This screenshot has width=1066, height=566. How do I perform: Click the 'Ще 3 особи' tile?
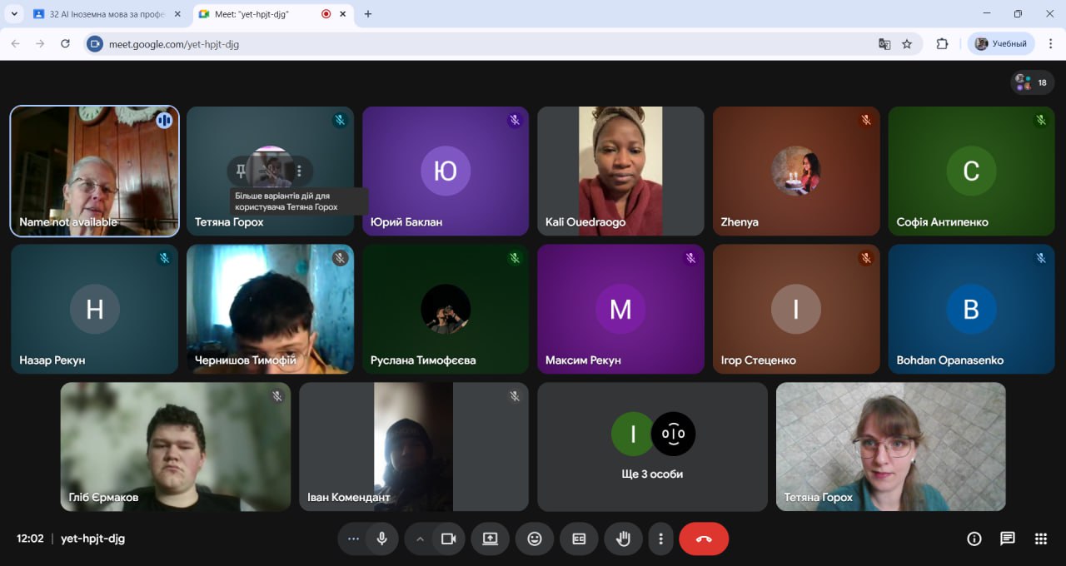[652, 447]
